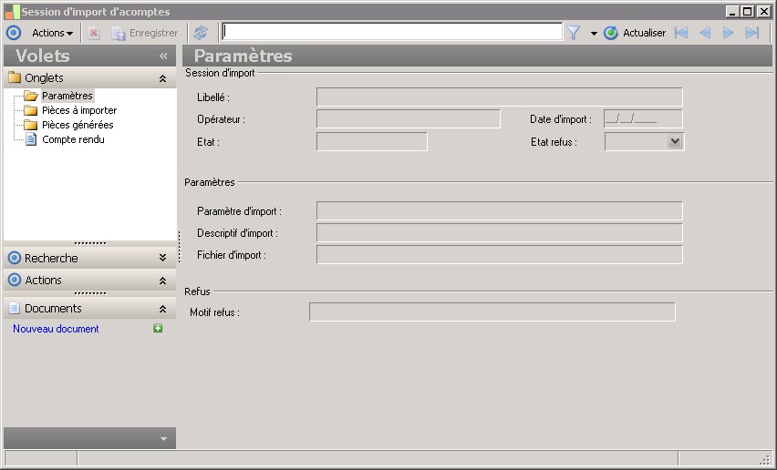Open the Etat refus dropdown
The height and width of the screenshot is (470, 777).
pos(675,141)
